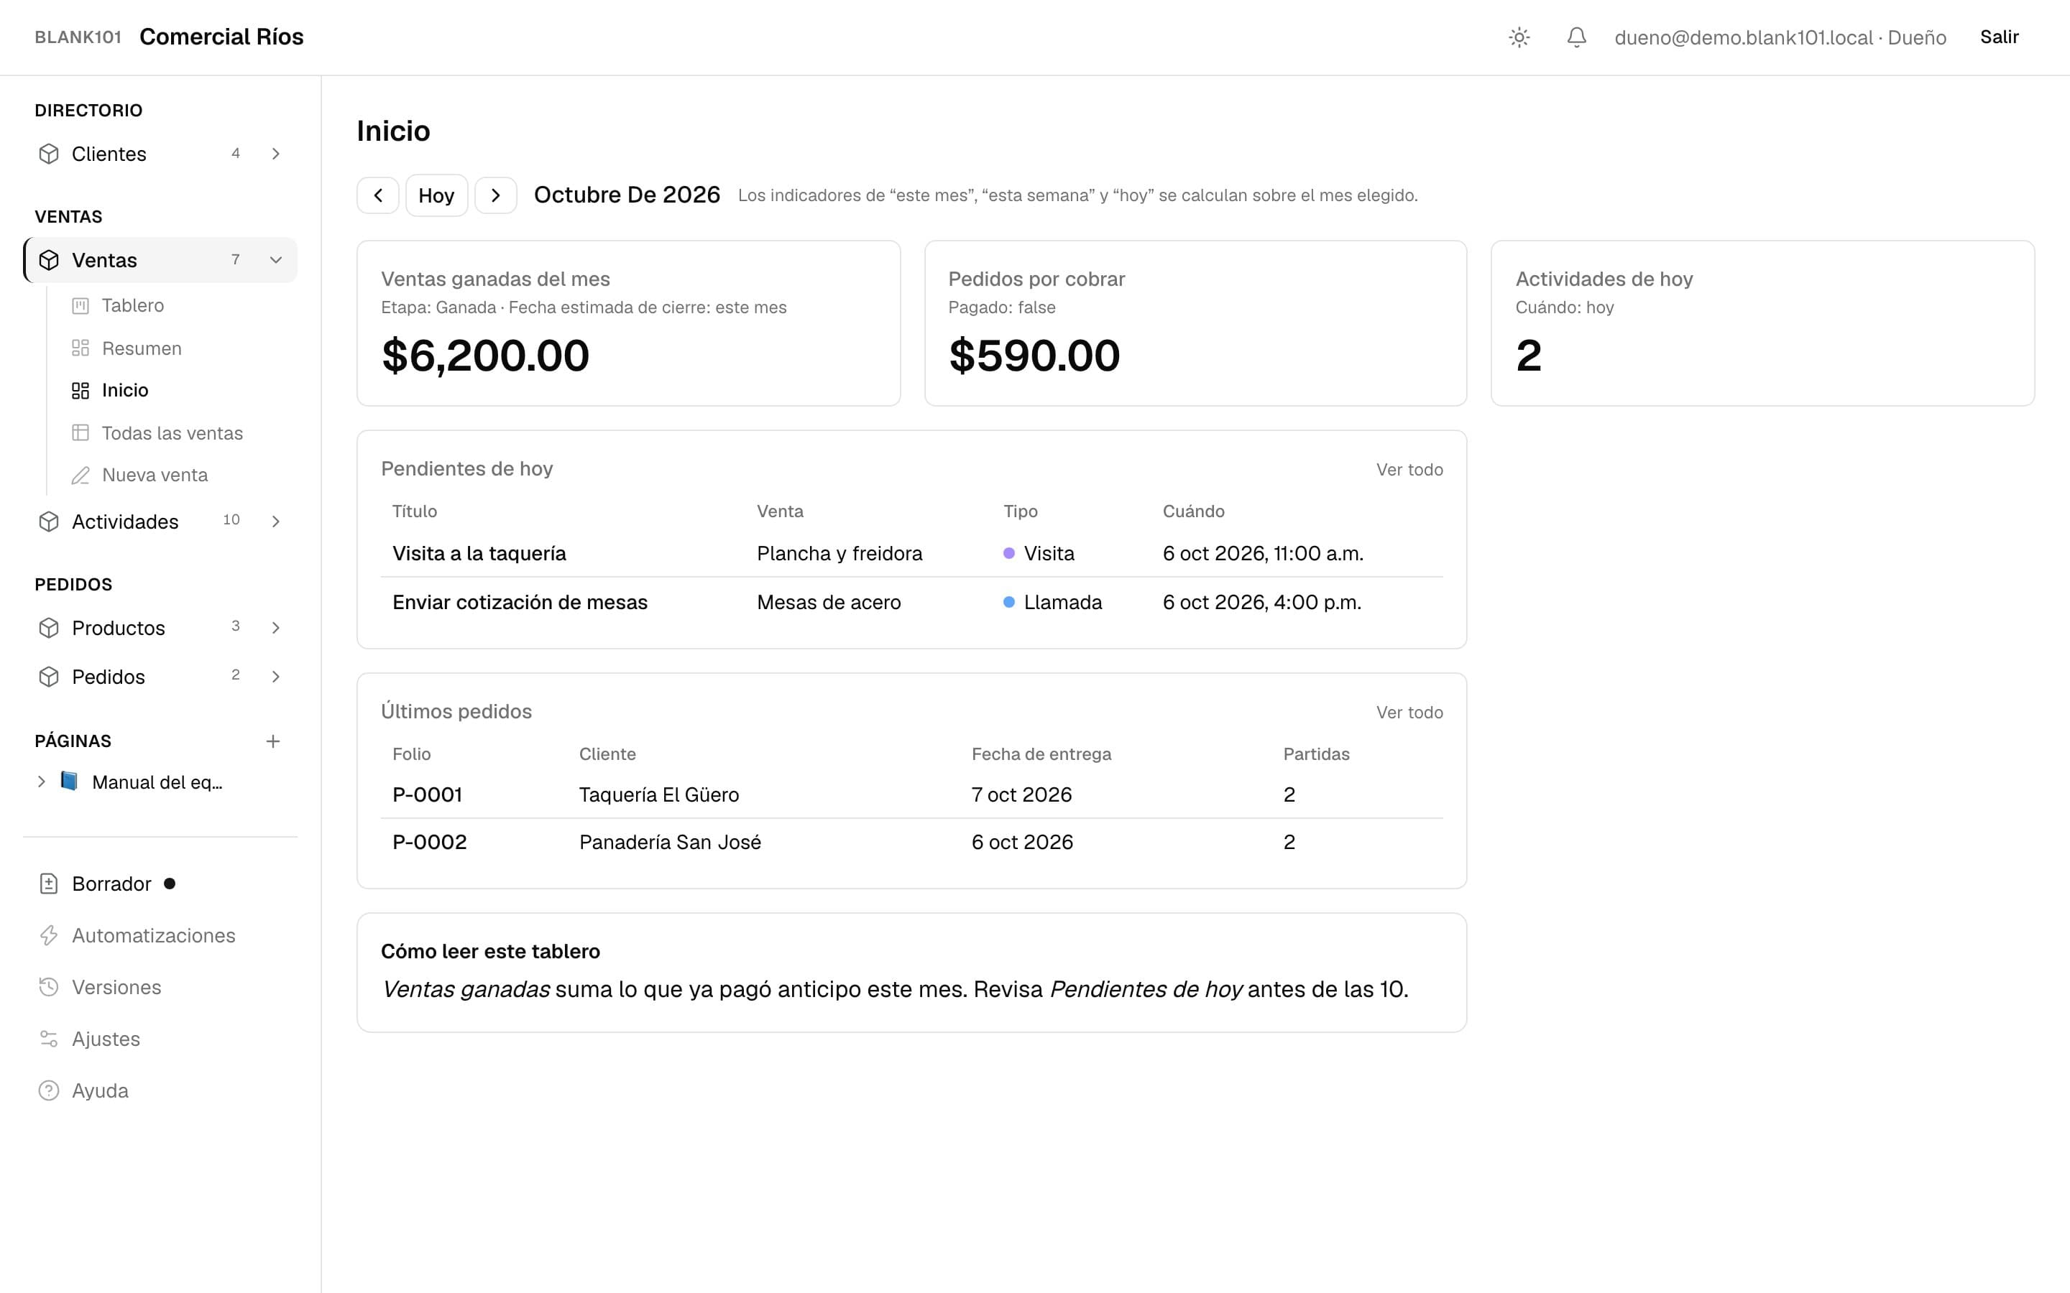Open the Manual del eq... page

(x=157, y=782)
